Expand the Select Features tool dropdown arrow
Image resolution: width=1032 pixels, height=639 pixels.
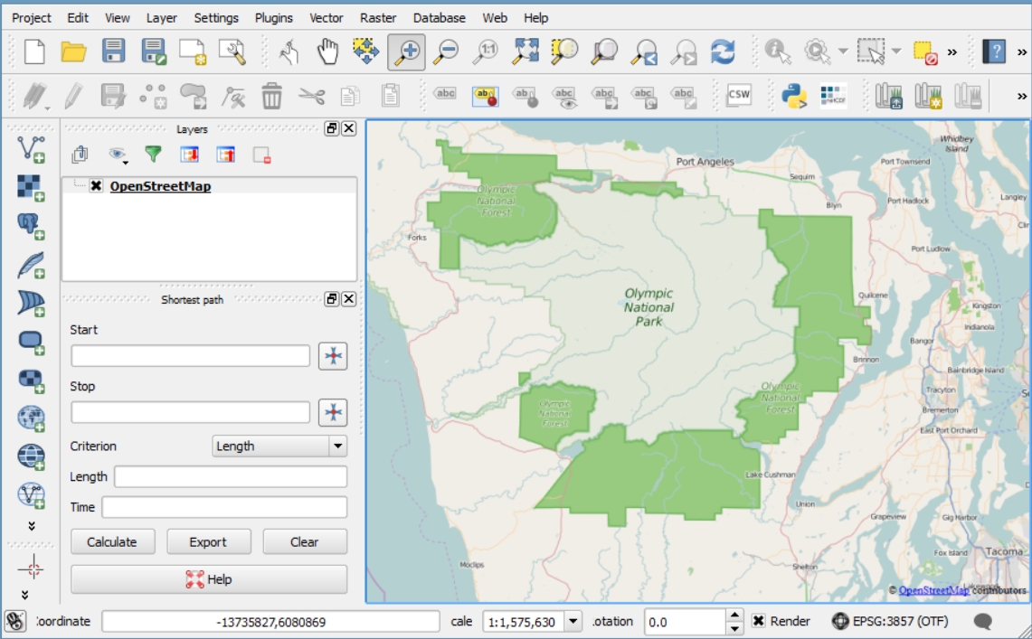(896, 52)
